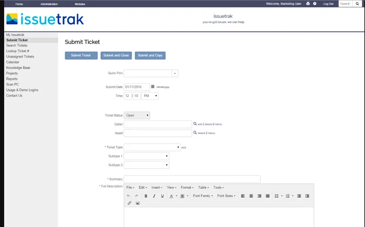The height and width of the screenshot is (227, 365).
Task: Open the editor Tools menu
Action: (219, 187)
